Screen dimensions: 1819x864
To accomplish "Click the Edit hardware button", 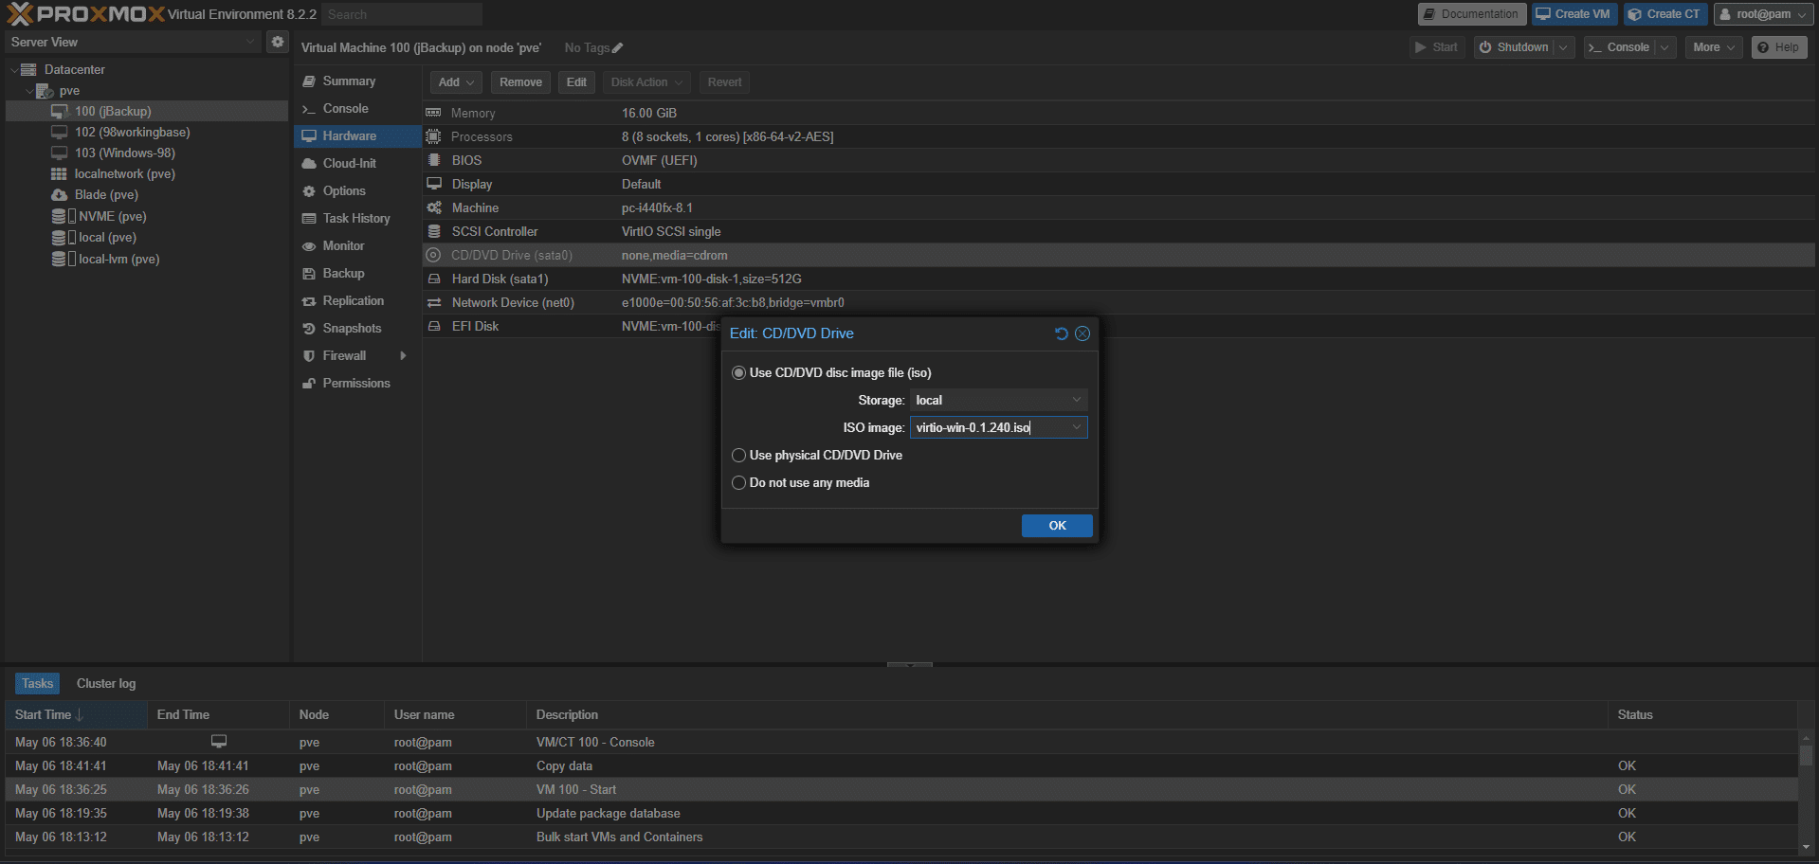I will pyautogui.click(x=576, y=82).
